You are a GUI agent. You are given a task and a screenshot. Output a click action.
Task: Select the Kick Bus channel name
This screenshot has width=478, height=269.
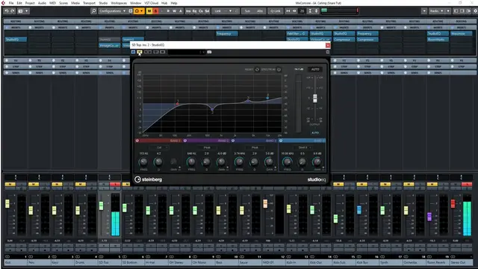(367, 262)
